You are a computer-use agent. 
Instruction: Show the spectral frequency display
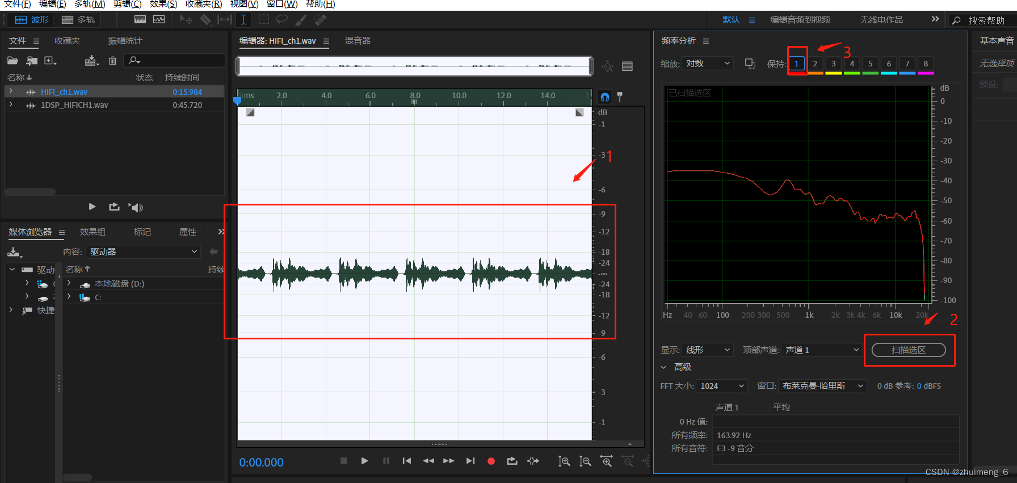[x=140, y=20]
